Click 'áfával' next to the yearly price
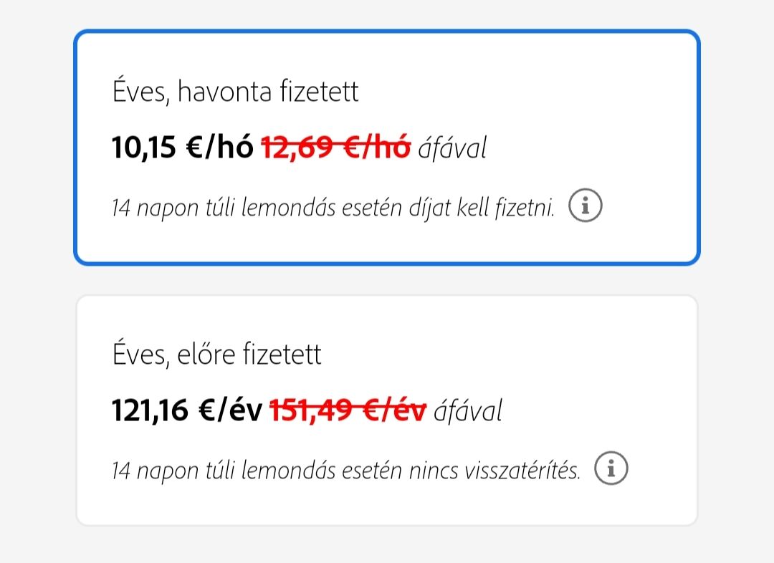The width and height of the screenshot is (774, 563). [468, 410]
